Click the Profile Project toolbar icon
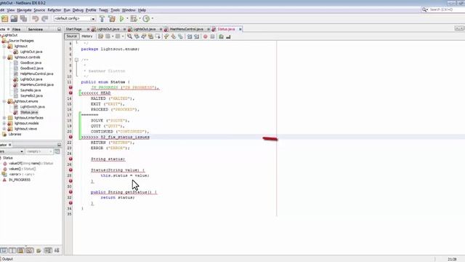 pyautogui.click(x=146, y=19)
